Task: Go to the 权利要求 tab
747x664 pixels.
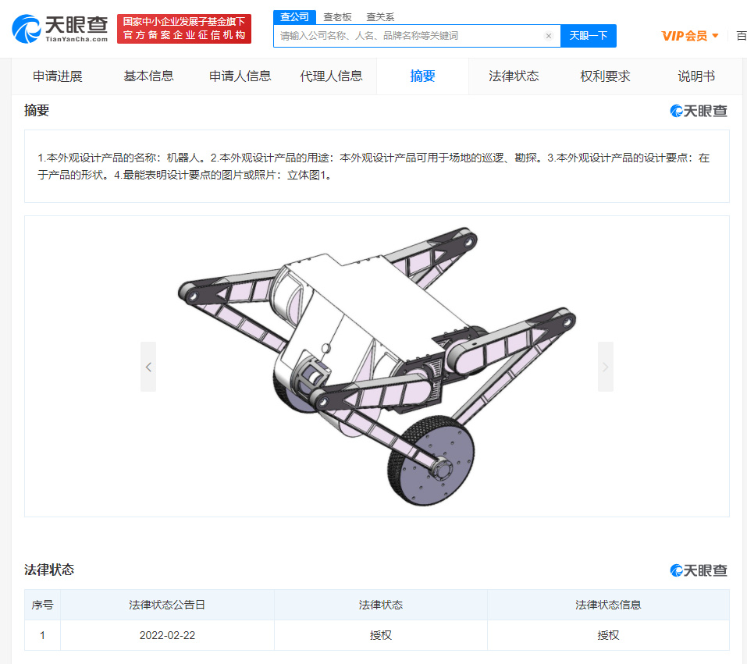Action: click(x=605, y=76)
